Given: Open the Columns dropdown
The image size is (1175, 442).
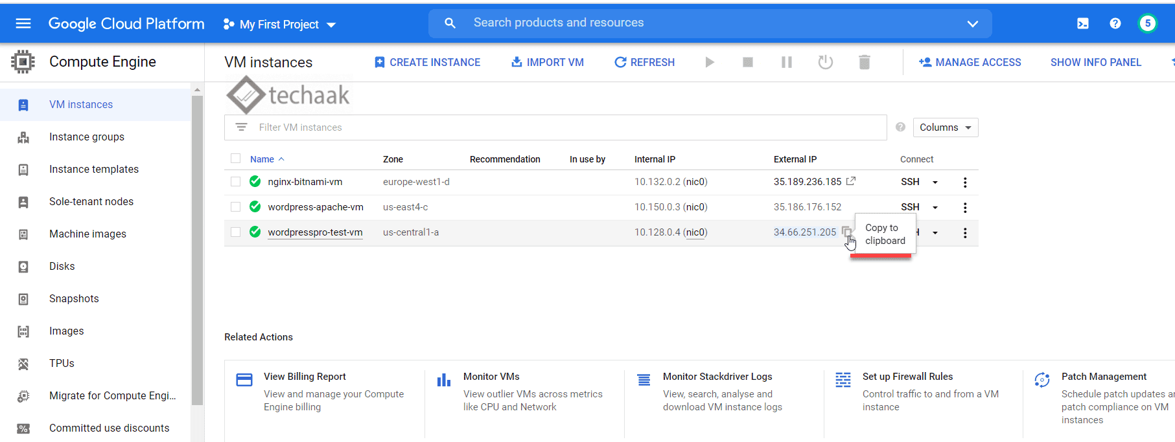Looking at the screenshot, I should tap(946, 127).
